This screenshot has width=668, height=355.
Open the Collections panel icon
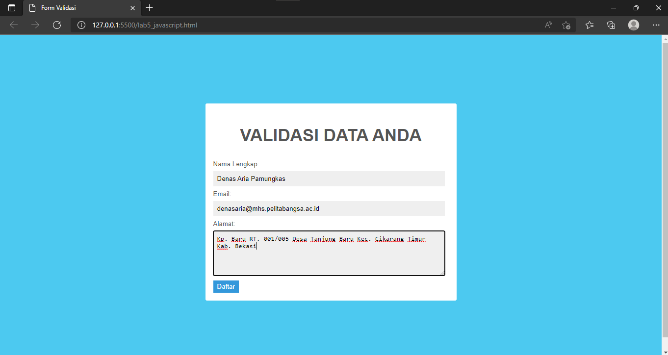[611, 25]
